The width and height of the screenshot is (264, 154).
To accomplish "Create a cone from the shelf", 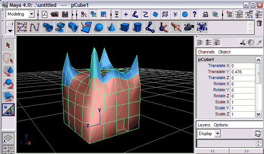I will pos(112,28).
